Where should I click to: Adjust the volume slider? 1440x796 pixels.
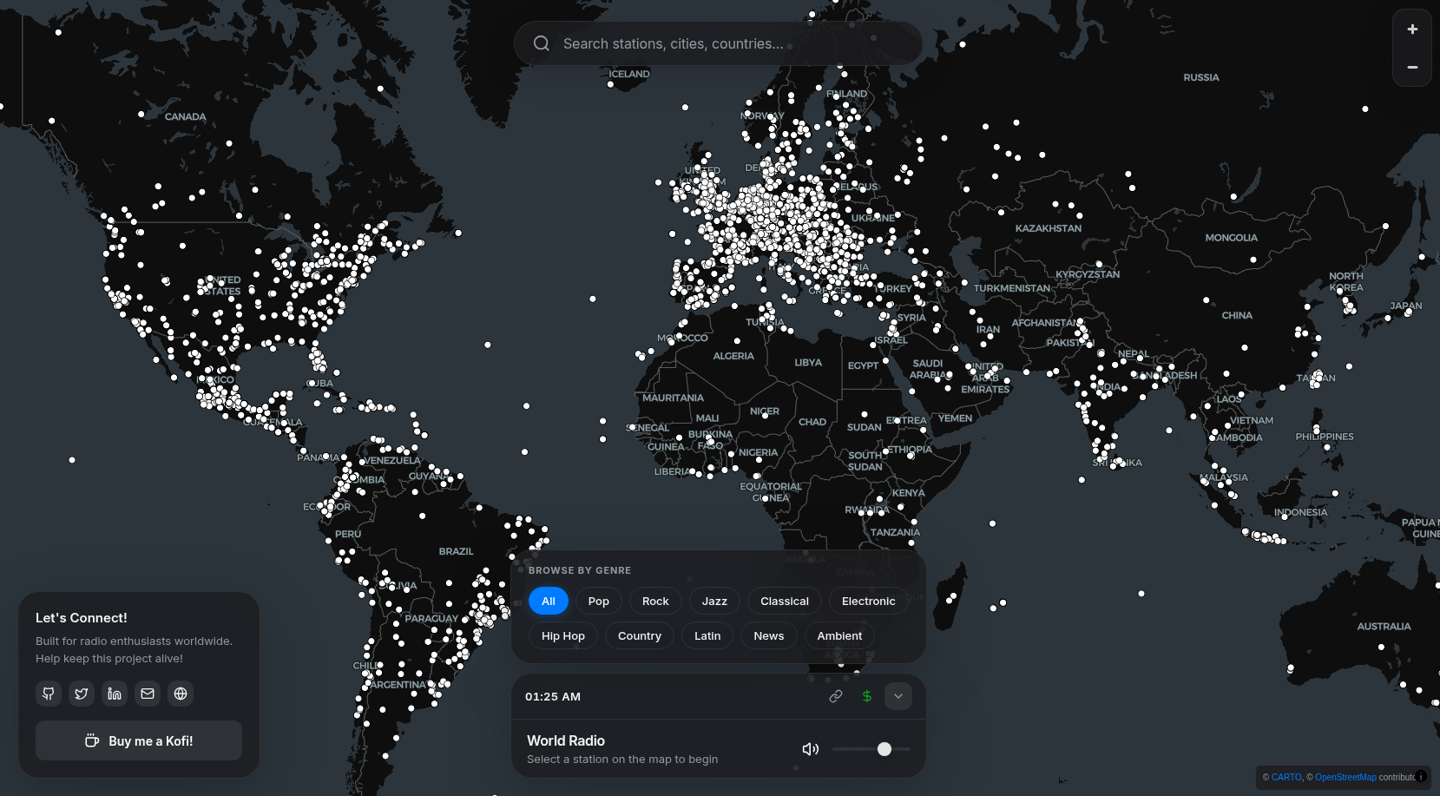coord(884,748)
